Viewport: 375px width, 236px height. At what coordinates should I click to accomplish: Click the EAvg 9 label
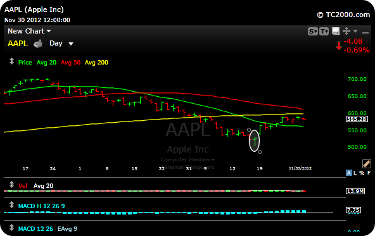[x=67, y=229]
